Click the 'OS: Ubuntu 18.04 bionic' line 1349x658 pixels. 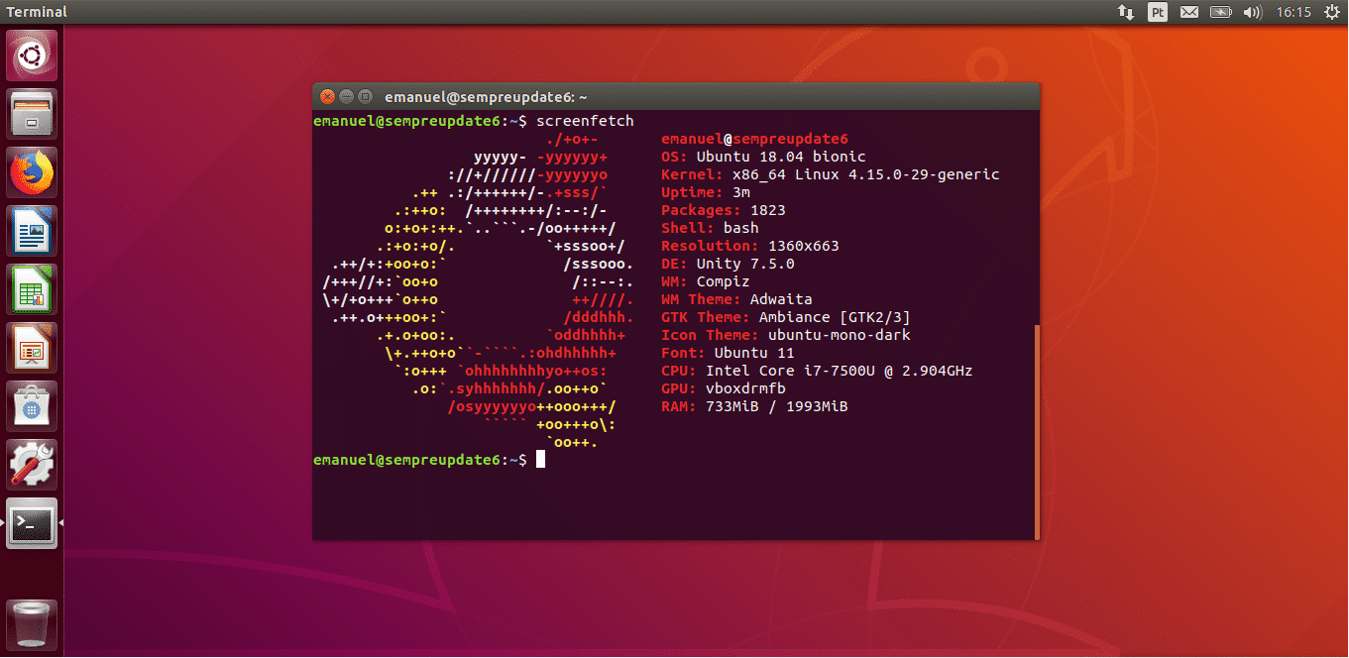(x=763, y=157)
